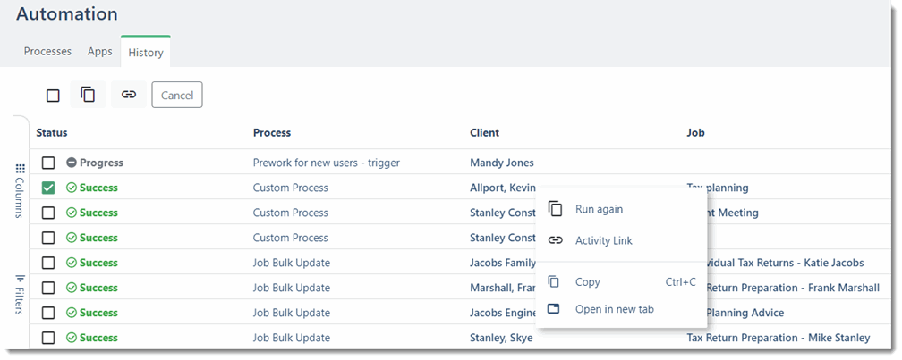
Task: Click the Copy icon in context menu
Action: (555, 281)
